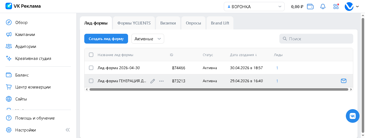Edit Лид-форма ГЕНЕРАЦИЯ with pencil icon
Viewport: 365px width, 138px height.
[x=153, y=81]
